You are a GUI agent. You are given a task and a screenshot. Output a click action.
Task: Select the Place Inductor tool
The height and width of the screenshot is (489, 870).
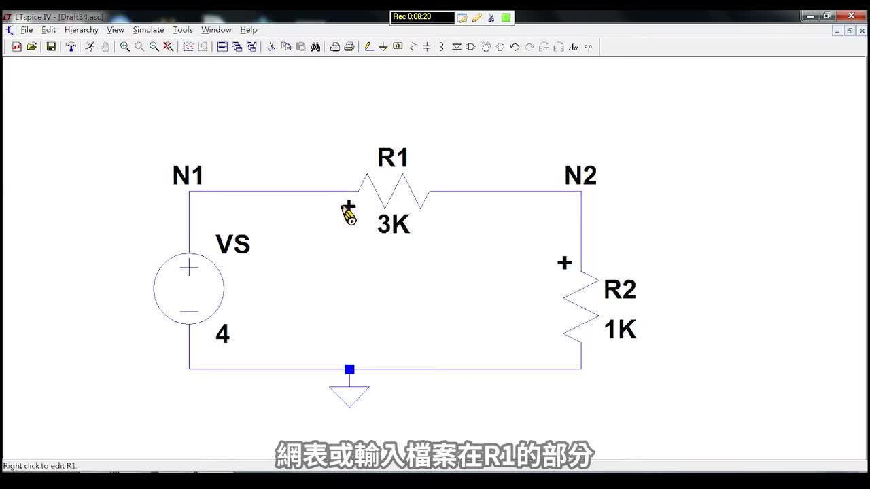(x=442, y=47)
